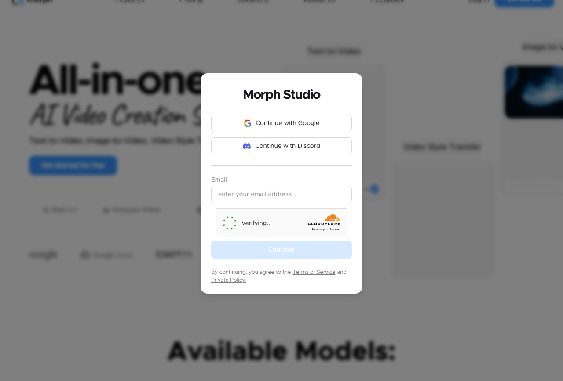
Task: Click the Cloudflare logo in verification widget
Action: [324, 220]
